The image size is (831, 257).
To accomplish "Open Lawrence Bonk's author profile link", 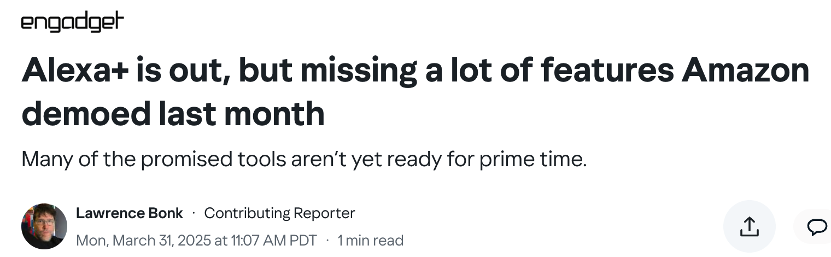I will [129, 213].
